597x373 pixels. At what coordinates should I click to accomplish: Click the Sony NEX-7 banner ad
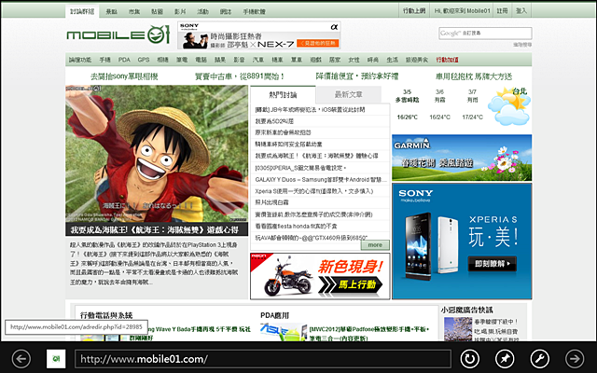tap(259, 35)
